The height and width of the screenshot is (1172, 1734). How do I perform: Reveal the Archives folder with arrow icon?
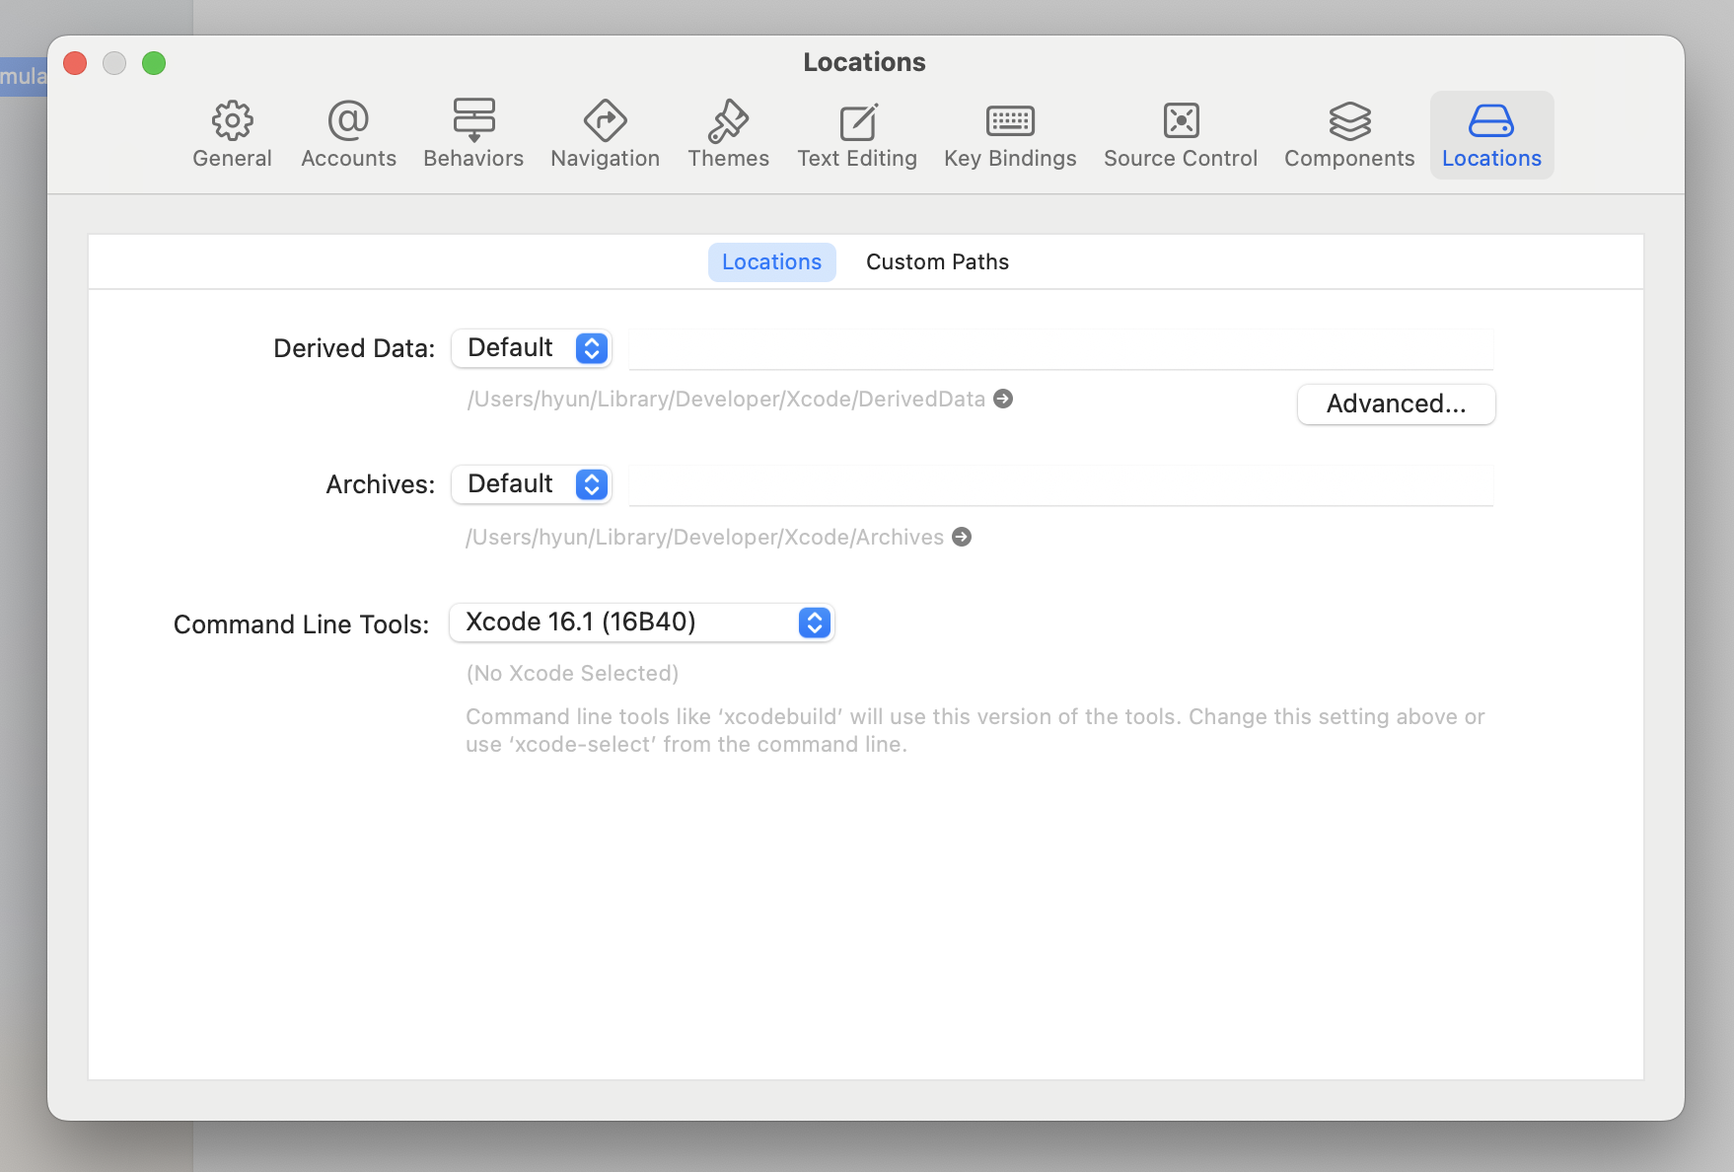pos(962,537)
